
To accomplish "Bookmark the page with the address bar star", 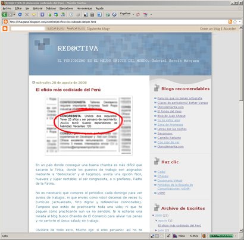I will (x=235, y=22).
